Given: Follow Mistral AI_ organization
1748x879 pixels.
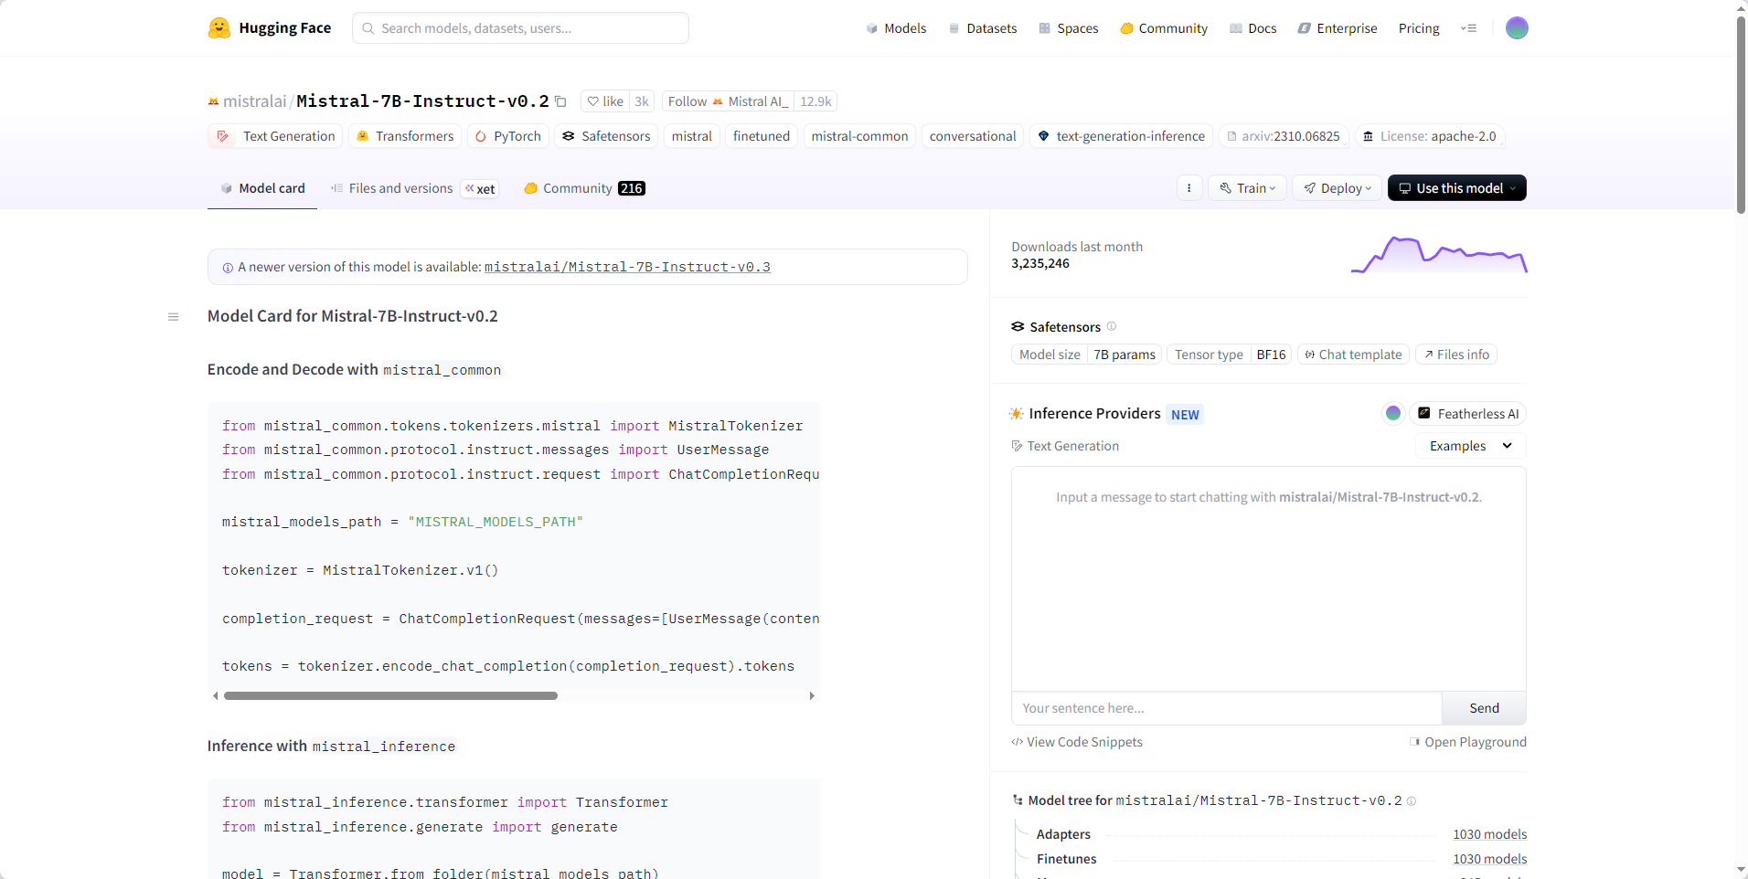Looking at the screenshot, I should [728, 101].
